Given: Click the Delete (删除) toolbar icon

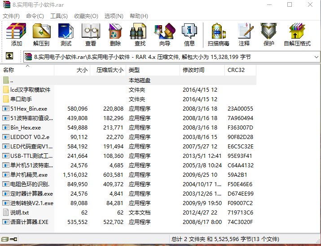Looking at the screenshot, I should click(115, 31).
